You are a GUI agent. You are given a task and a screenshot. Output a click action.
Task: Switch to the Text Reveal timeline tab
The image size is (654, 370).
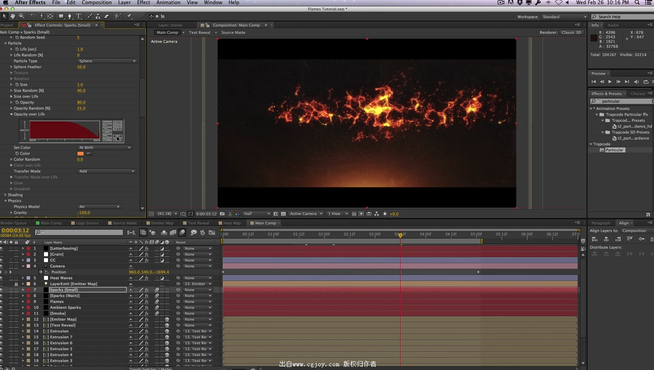(x=198, y=223)
